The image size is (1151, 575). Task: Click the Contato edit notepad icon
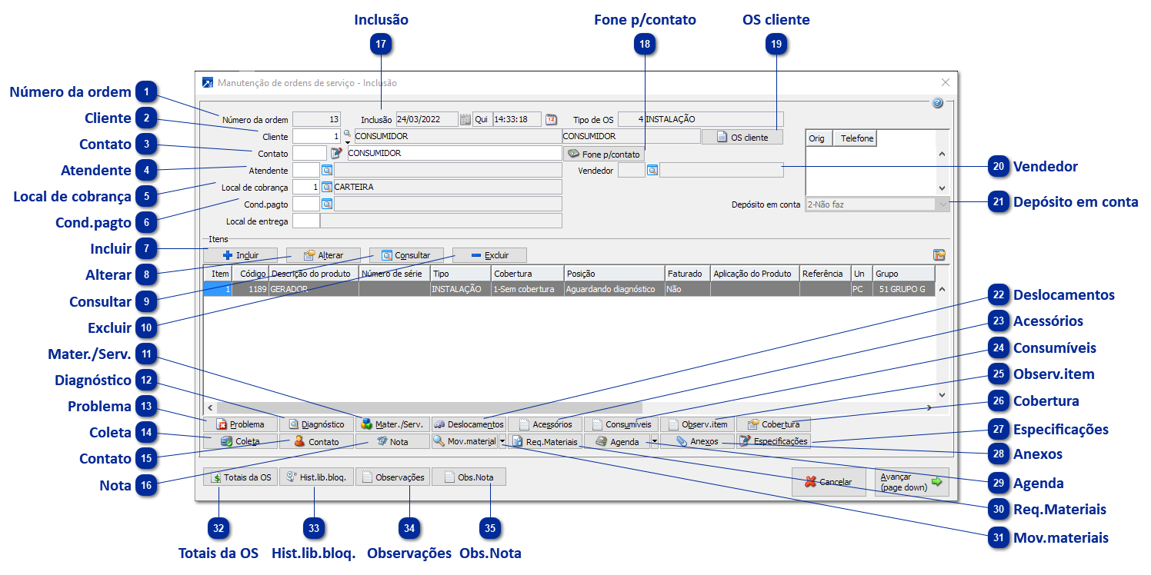tap(335, 153)
